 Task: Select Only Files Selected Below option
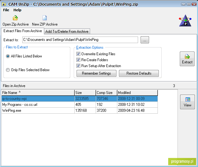click(28, 70)
